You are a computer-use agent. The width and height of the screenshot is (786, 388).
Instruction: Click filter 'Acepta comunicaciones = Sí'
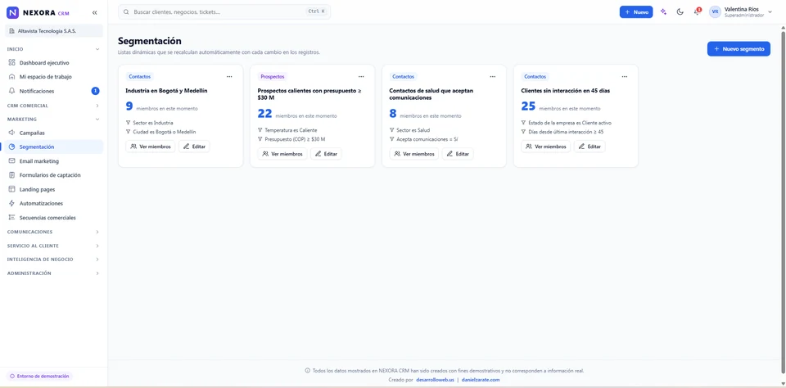[423, 139]
